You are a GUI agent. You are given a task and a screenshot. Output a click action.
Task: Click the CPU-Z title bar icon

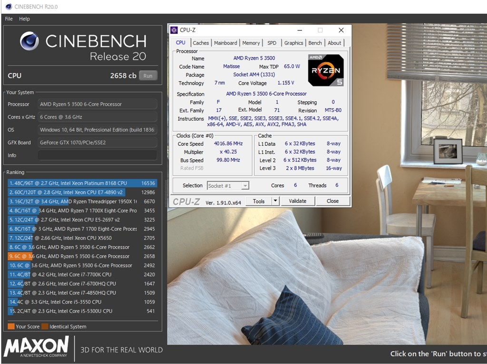174,30
